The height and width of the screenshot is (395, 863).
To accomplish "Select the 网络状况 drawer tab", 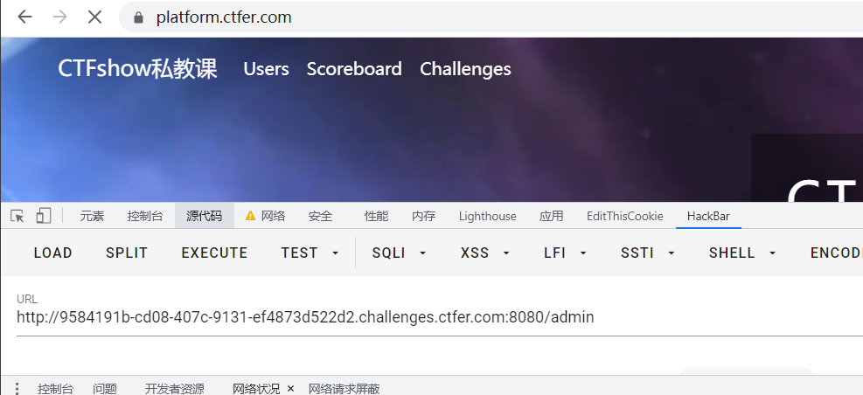I will coord(256,388).
